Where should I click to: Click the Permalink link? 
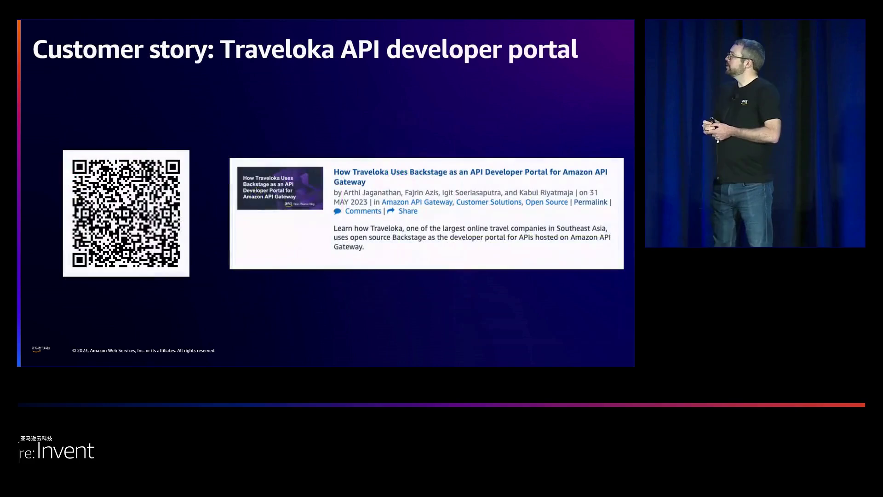click(590, 202)
